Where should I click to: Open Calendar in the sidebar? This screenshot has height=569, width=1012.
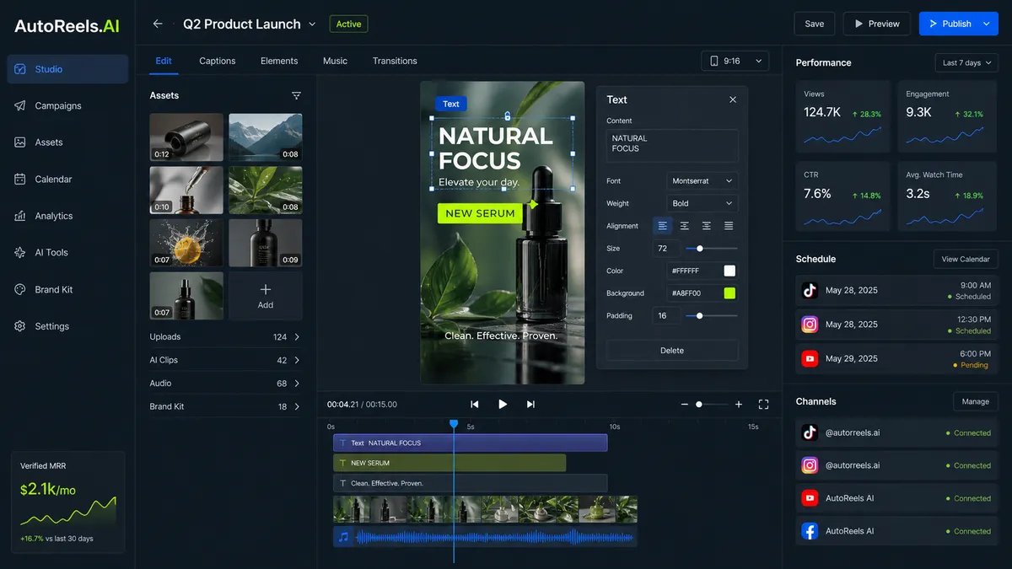click(67, 179)
